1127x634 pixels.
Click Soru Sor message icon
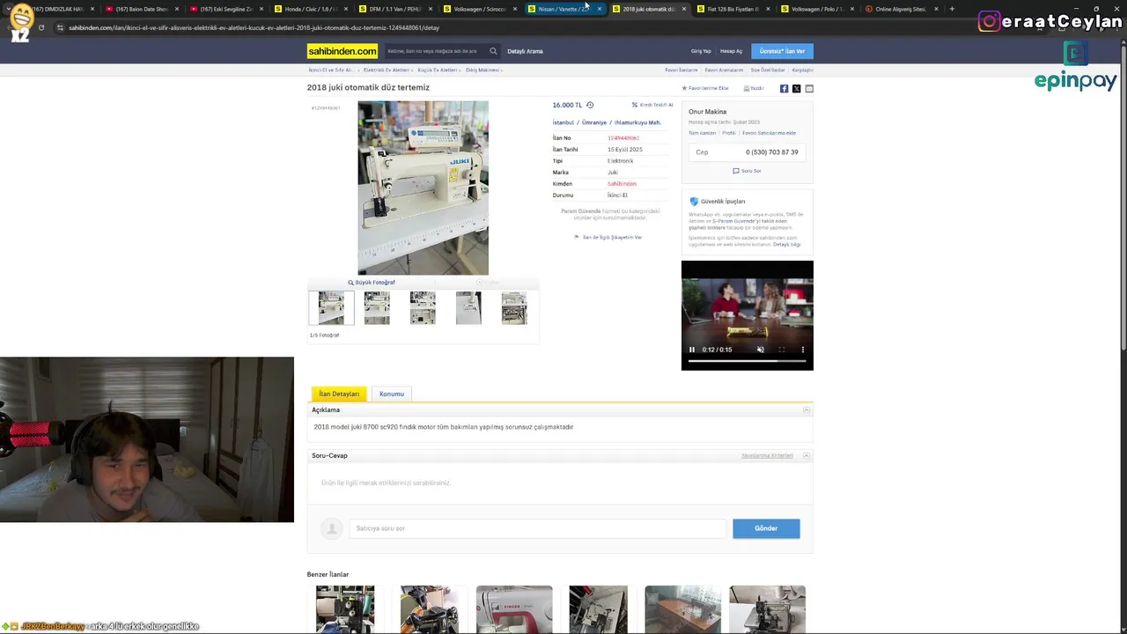point(747,171)
